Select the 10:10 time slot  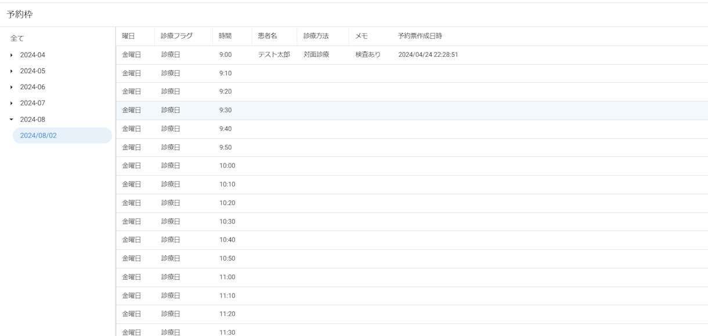[227, 184]
